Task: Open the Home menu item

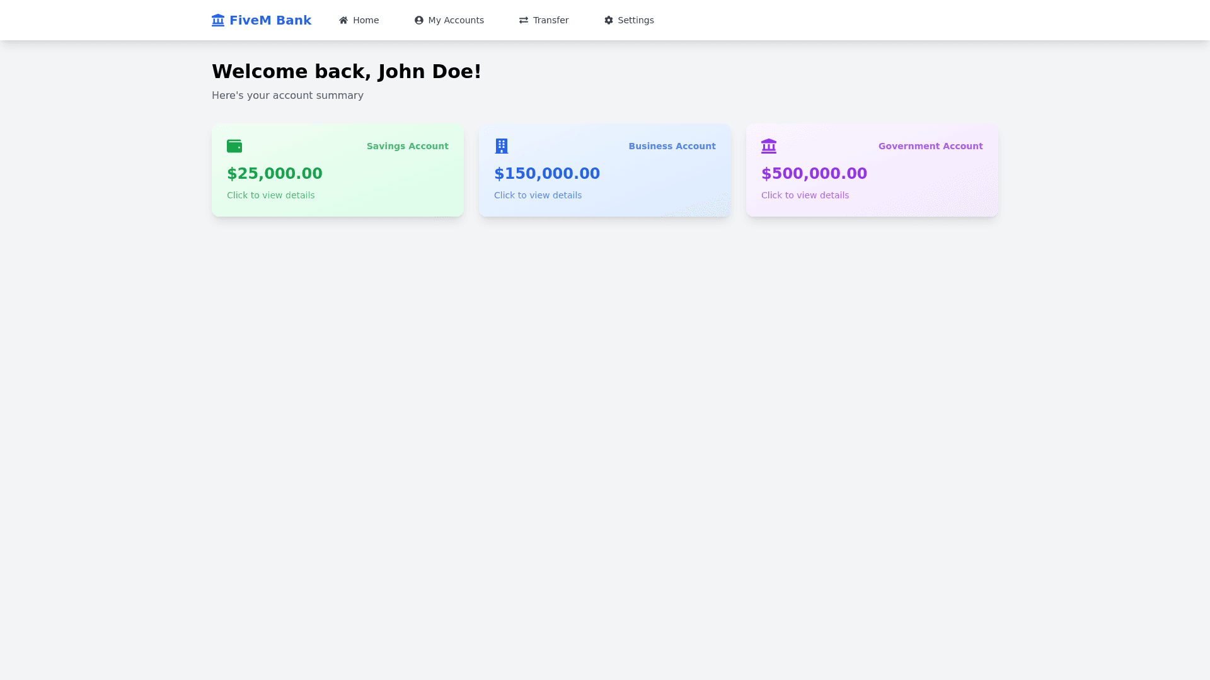Action: pos(359,20)
